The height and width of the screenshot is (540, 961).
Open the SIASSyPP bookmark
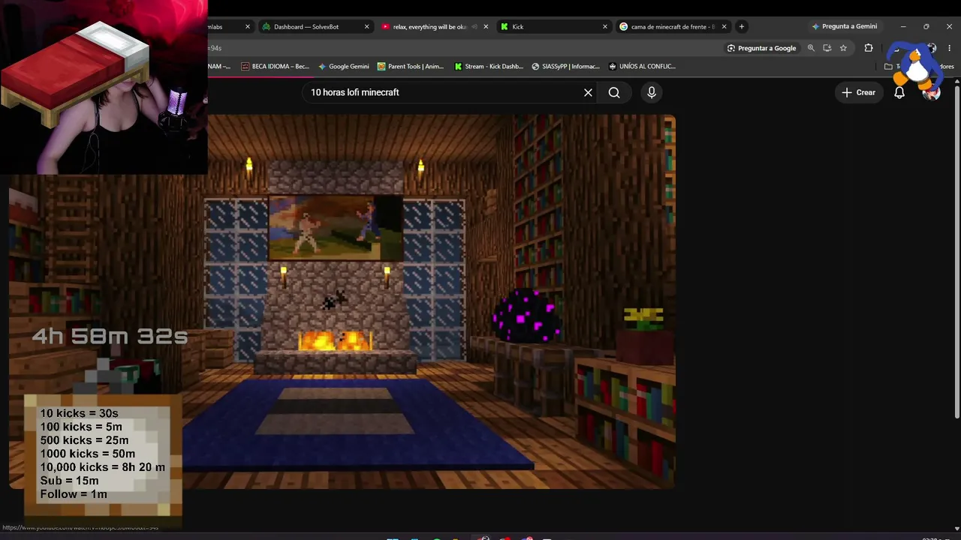pos(565,66)
